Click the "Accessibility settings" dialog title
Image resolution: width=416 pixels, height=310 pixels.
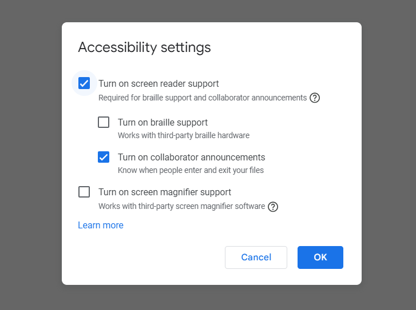pyautogui.click(x=144, y=47)
